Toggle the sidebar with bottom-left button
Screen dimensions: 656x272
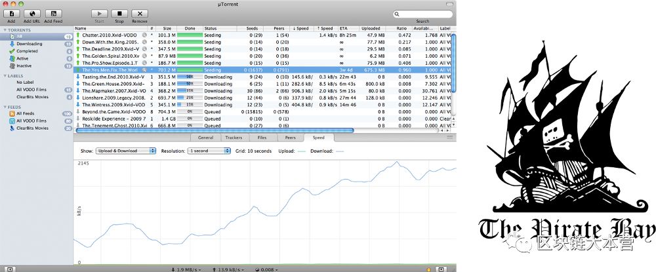click(10, 269)
